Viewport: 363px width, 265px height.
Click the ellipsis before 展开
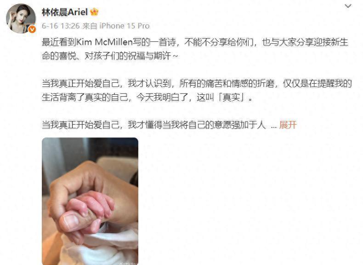tap(274, 126)
